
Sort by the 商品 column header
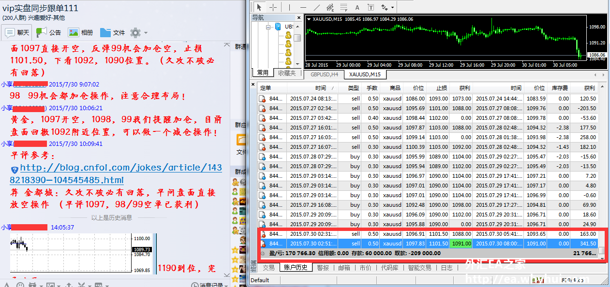(392, 88)
